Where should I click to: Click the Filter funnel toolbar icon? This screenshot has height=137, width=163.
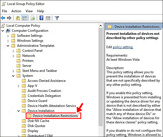pyautogui.click(x=57, y=18)
